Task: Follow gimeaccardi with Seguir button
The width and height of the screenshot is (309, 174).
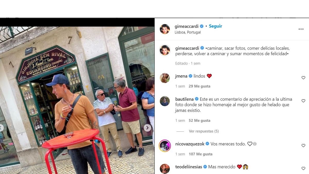Action: [215, 26]
